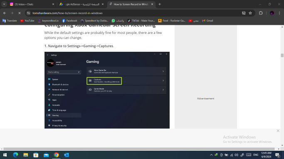The image size is (284, 159).
Task: Go back to the previous page
Action: click(5, 13)
